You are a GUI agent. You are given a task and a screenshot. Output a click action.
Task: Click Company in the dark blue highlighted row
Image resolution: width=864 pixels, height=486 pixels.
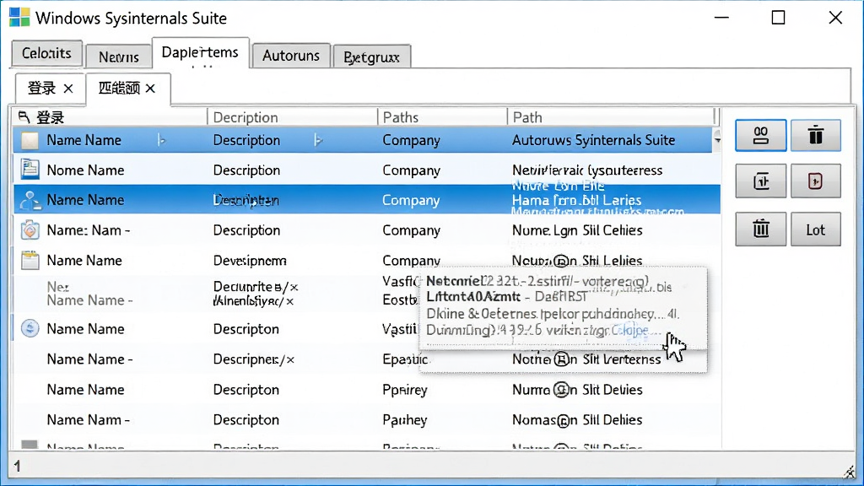411,200
